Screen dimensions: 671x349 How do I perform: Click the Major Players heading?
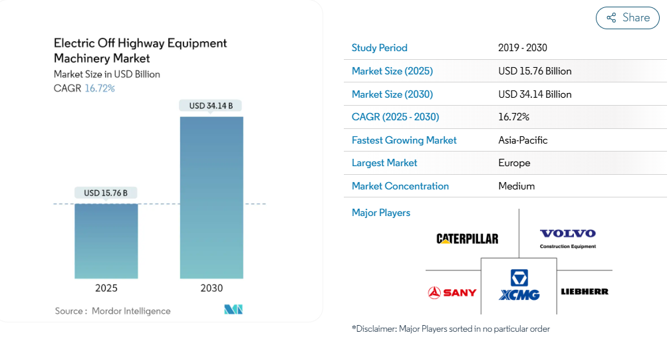[x=380, y=213]
